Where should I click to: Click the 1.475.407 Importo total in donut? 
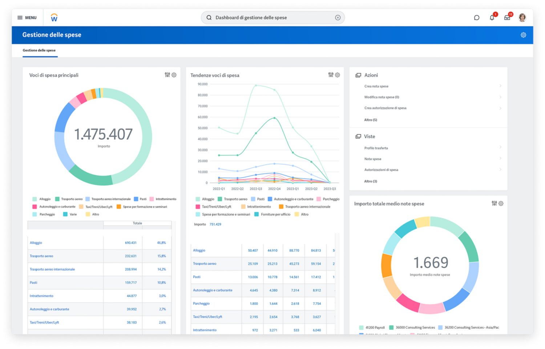104,134
